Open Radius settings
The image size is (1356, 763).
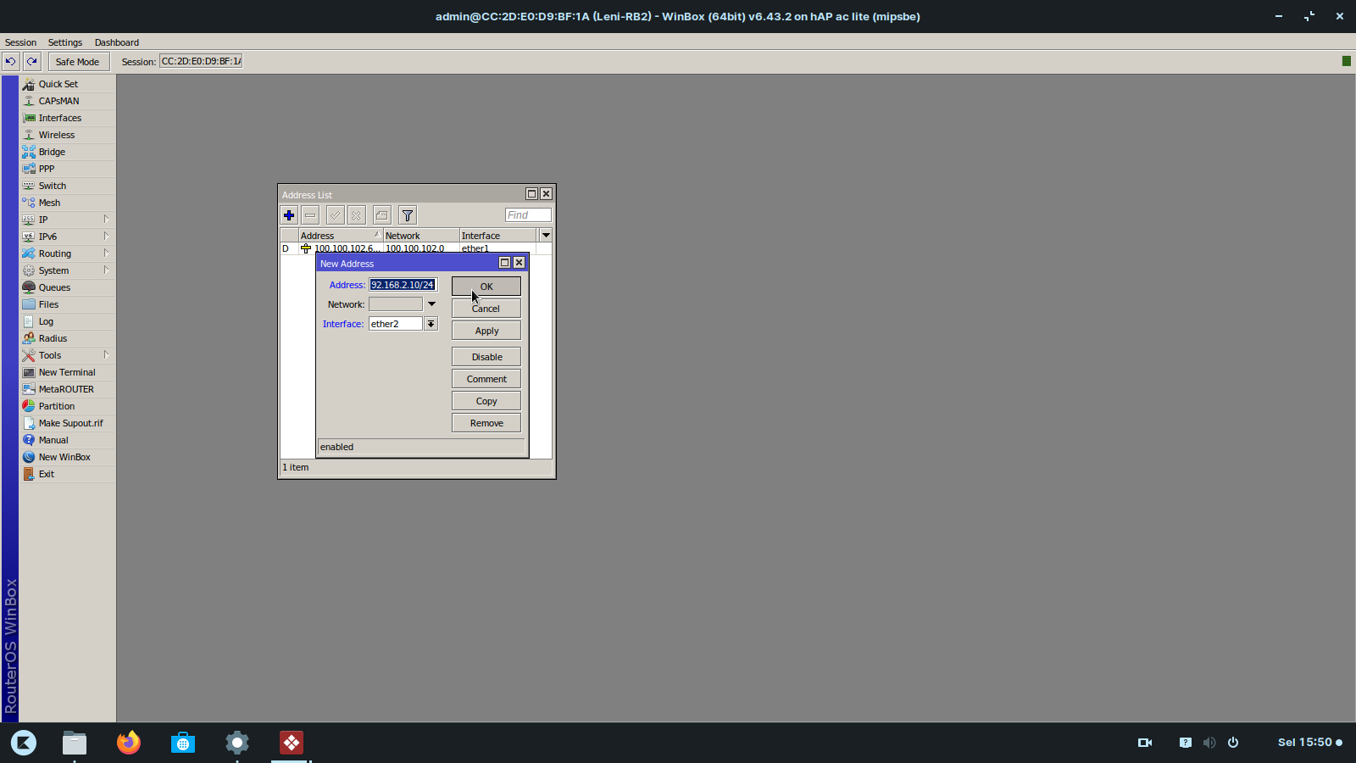tap(68, 338)
